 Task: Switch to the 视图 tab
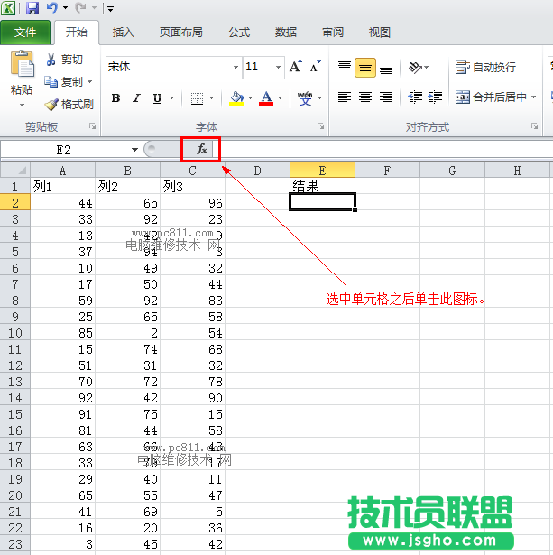(379, 32)
